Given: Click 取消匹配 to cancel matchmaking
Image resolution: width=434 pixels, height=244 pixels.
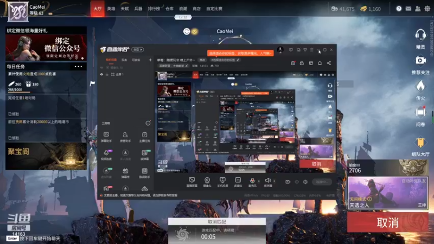Looking at the screenshot, I should point(216,222).
